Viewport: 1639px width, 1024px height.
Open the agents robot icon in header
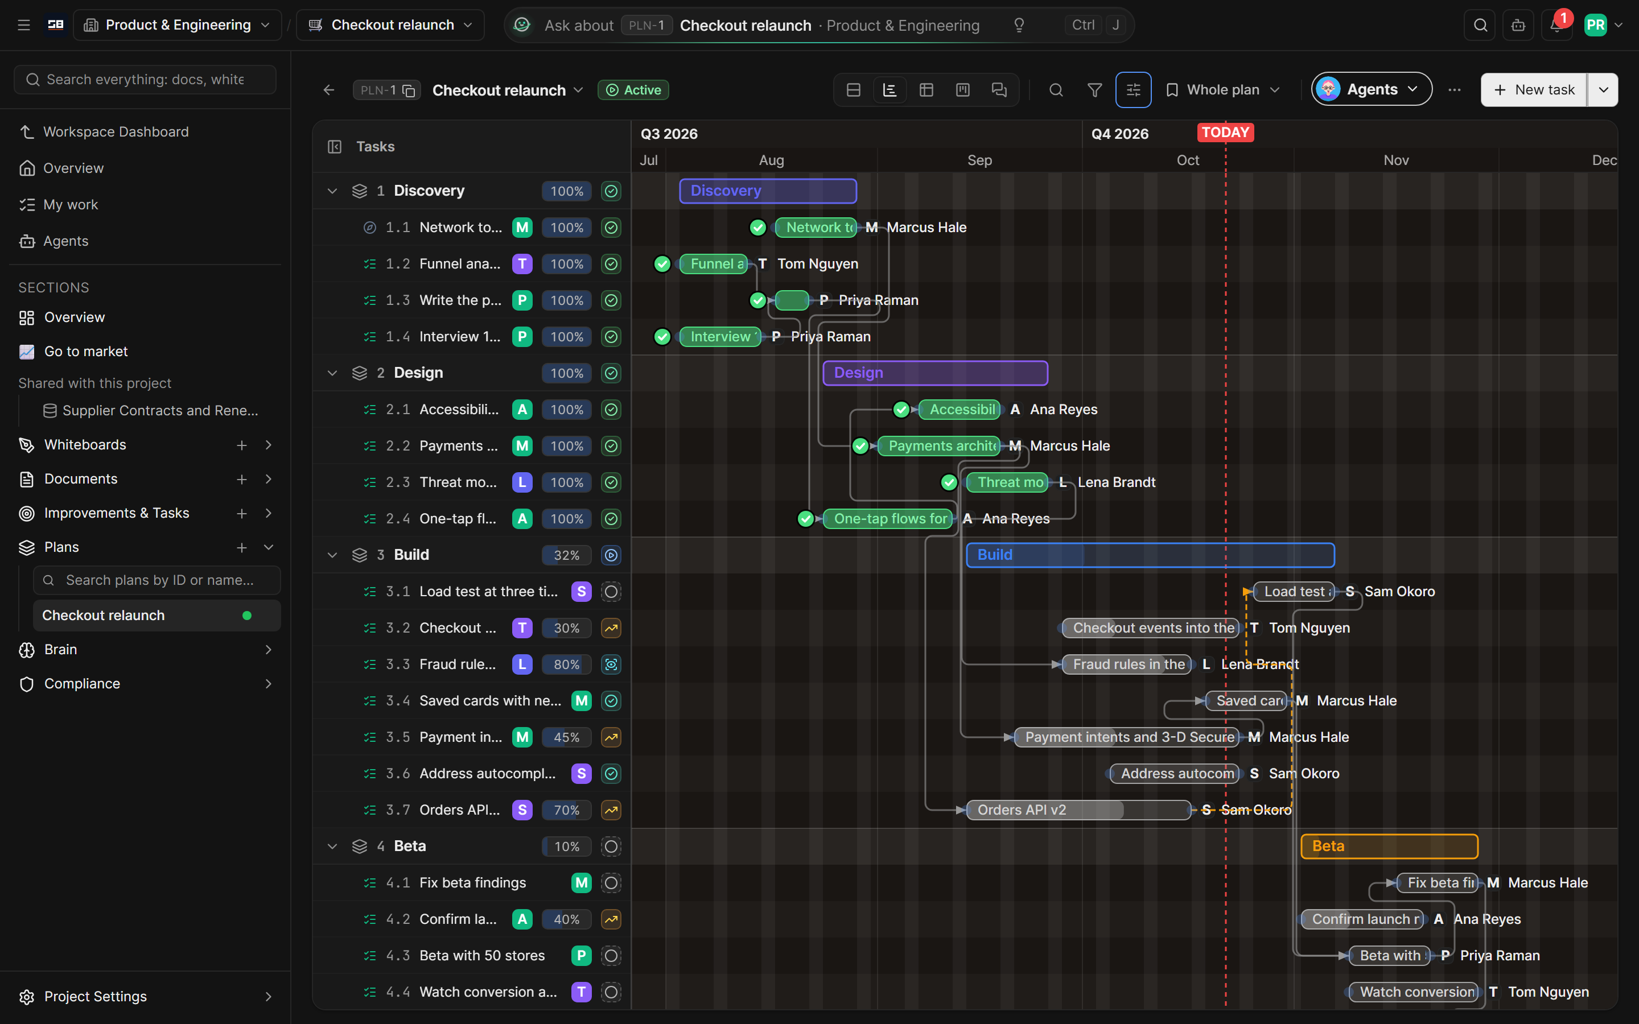tap(1518, 25)
